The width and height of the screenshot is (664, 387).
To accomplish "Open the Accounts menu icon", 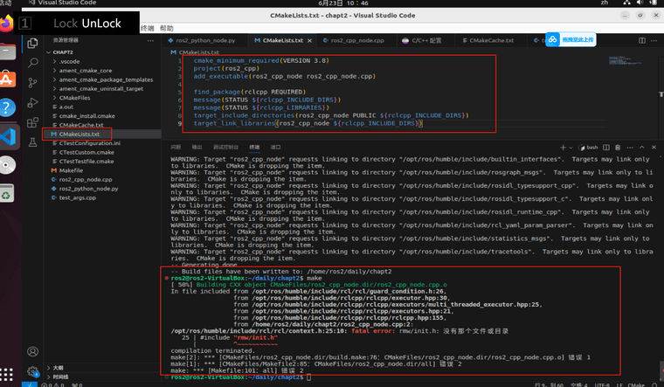I will click(32, 351).
